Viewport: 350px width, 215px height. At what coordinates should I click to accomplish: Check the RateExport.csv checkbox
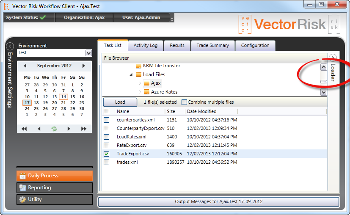(x=107, y=145)
